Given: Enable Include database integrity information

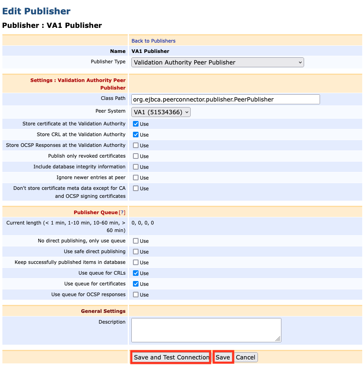Looking at the screenshot, I should 136,167.
